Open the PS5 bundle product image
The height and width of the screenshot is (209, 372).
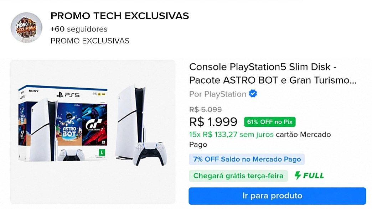tap(93, 131)
